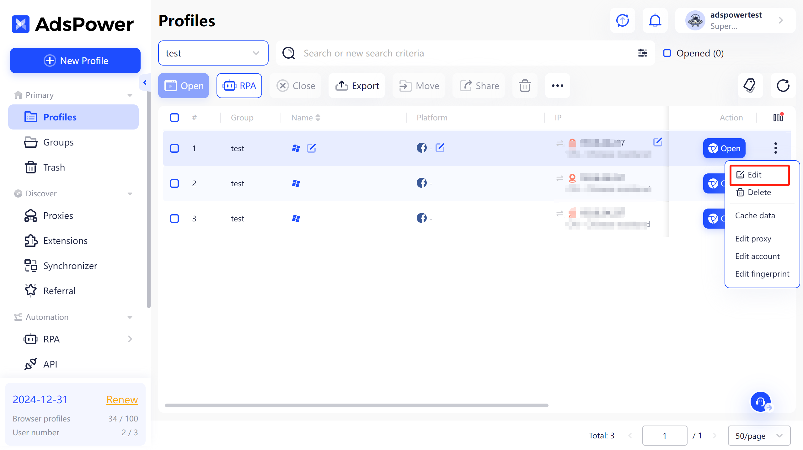Open the test group dropdown

[213, 53]
